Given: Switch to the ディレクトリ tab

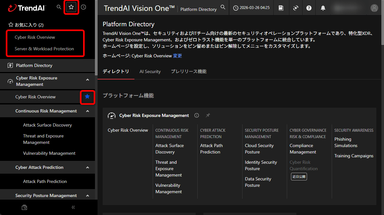Looking at the screenshot, I should (116, 71).
